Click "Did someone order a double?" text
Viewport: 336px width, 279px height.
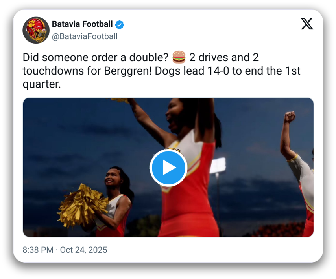pos(96,58)
